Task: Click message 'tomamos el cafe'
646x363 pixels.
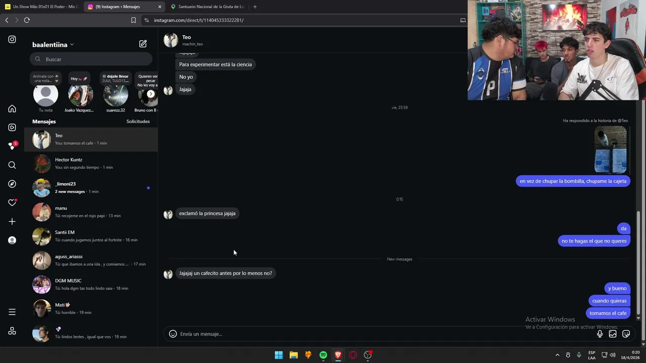Action: pyautogui.click(x=608, y=313)
